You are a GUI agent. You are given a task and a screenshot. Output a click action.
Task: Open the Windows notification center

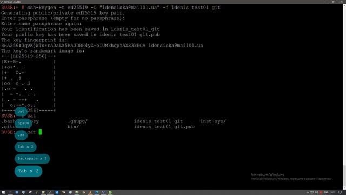point(340,193)
